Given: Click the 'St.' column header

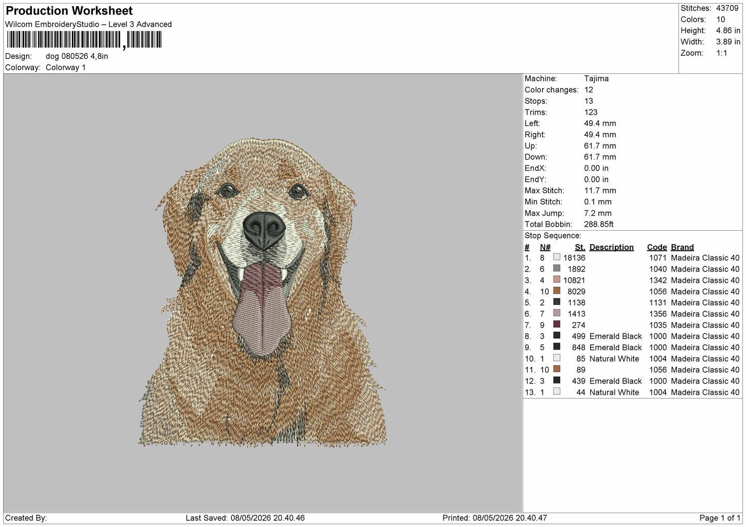Looking at the screenshot, I should point(580,247).
